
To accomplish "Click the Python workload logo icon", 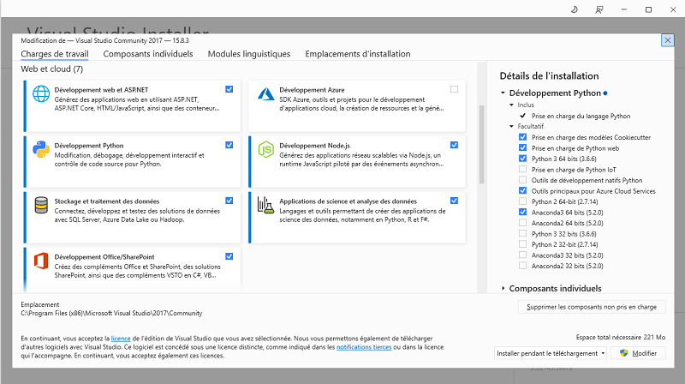I will tap(40, 149).
